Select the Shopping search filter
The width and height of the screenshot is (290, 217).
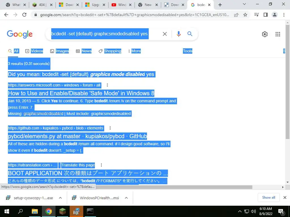(110, 51)
